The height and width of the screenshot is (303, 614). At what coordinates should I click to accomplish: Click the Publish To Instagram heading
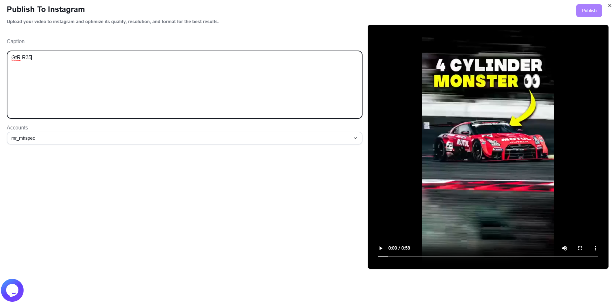point(46,9)
